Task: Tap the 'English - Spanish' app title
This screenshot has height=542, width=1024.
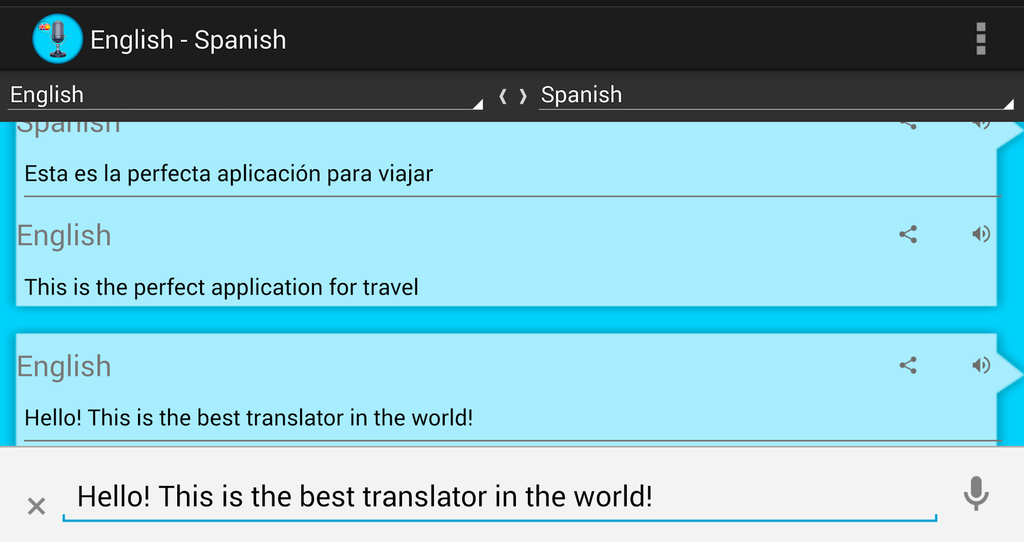Action: click(x=188, y=40)
